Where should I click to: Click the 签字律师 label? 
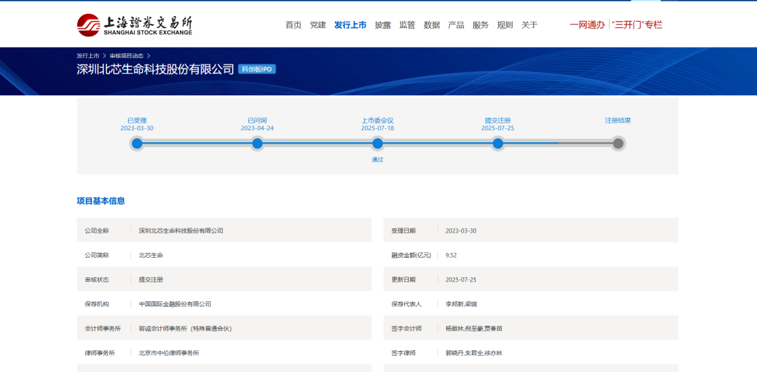click(x=404, y=353)
